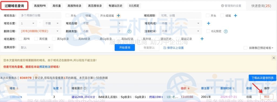The width and height of the screenshot is (277, 102).
Task: Check the 高Sg收录 attribute
Action: coord(54,39)
